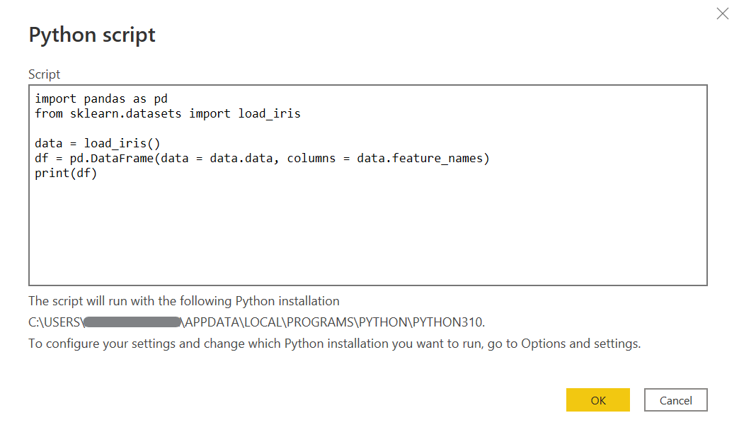The width and height of the screenshot is (739, 442).
Task: Select the load_iris import statement line
Action: [x=167, y=113]
